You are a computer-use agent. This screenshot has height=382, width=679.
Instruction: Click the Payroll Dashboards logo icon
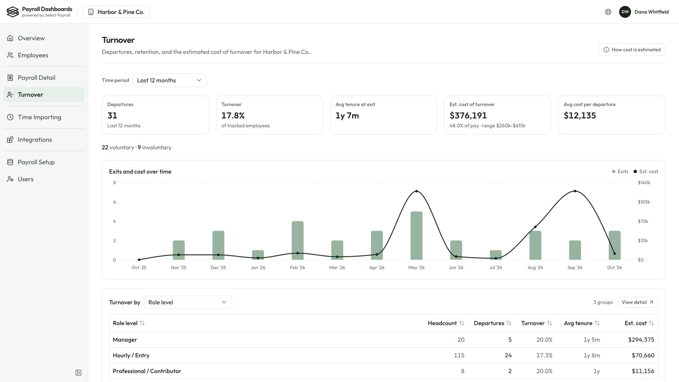point(13,12)
